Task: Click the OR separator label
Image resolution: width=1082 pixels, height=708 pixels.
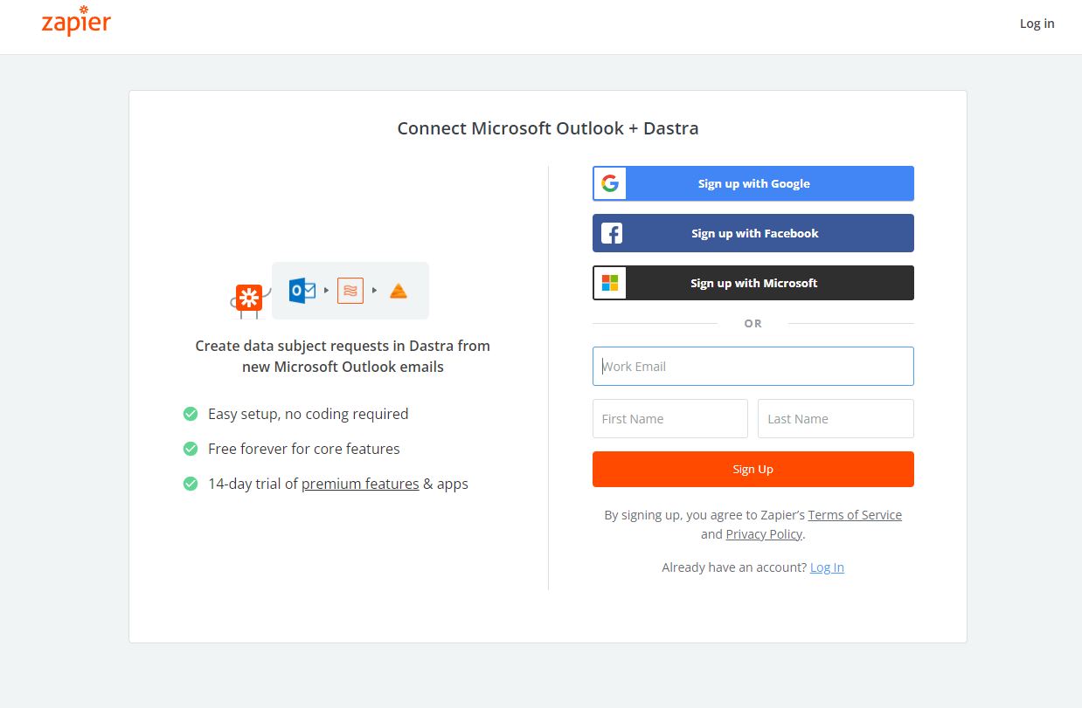Action: pyautogui.click(x=753, y=324)
